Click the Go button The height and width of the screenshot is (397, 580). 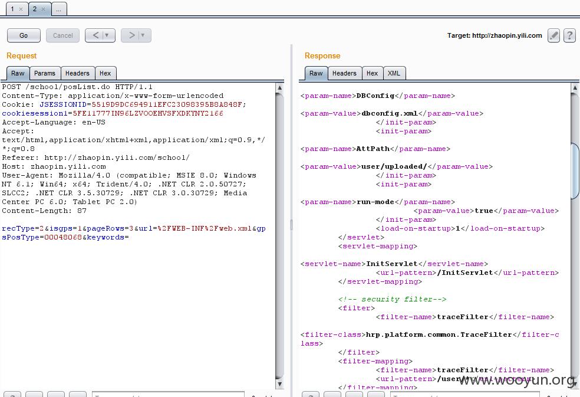click(x=24, y=35)
